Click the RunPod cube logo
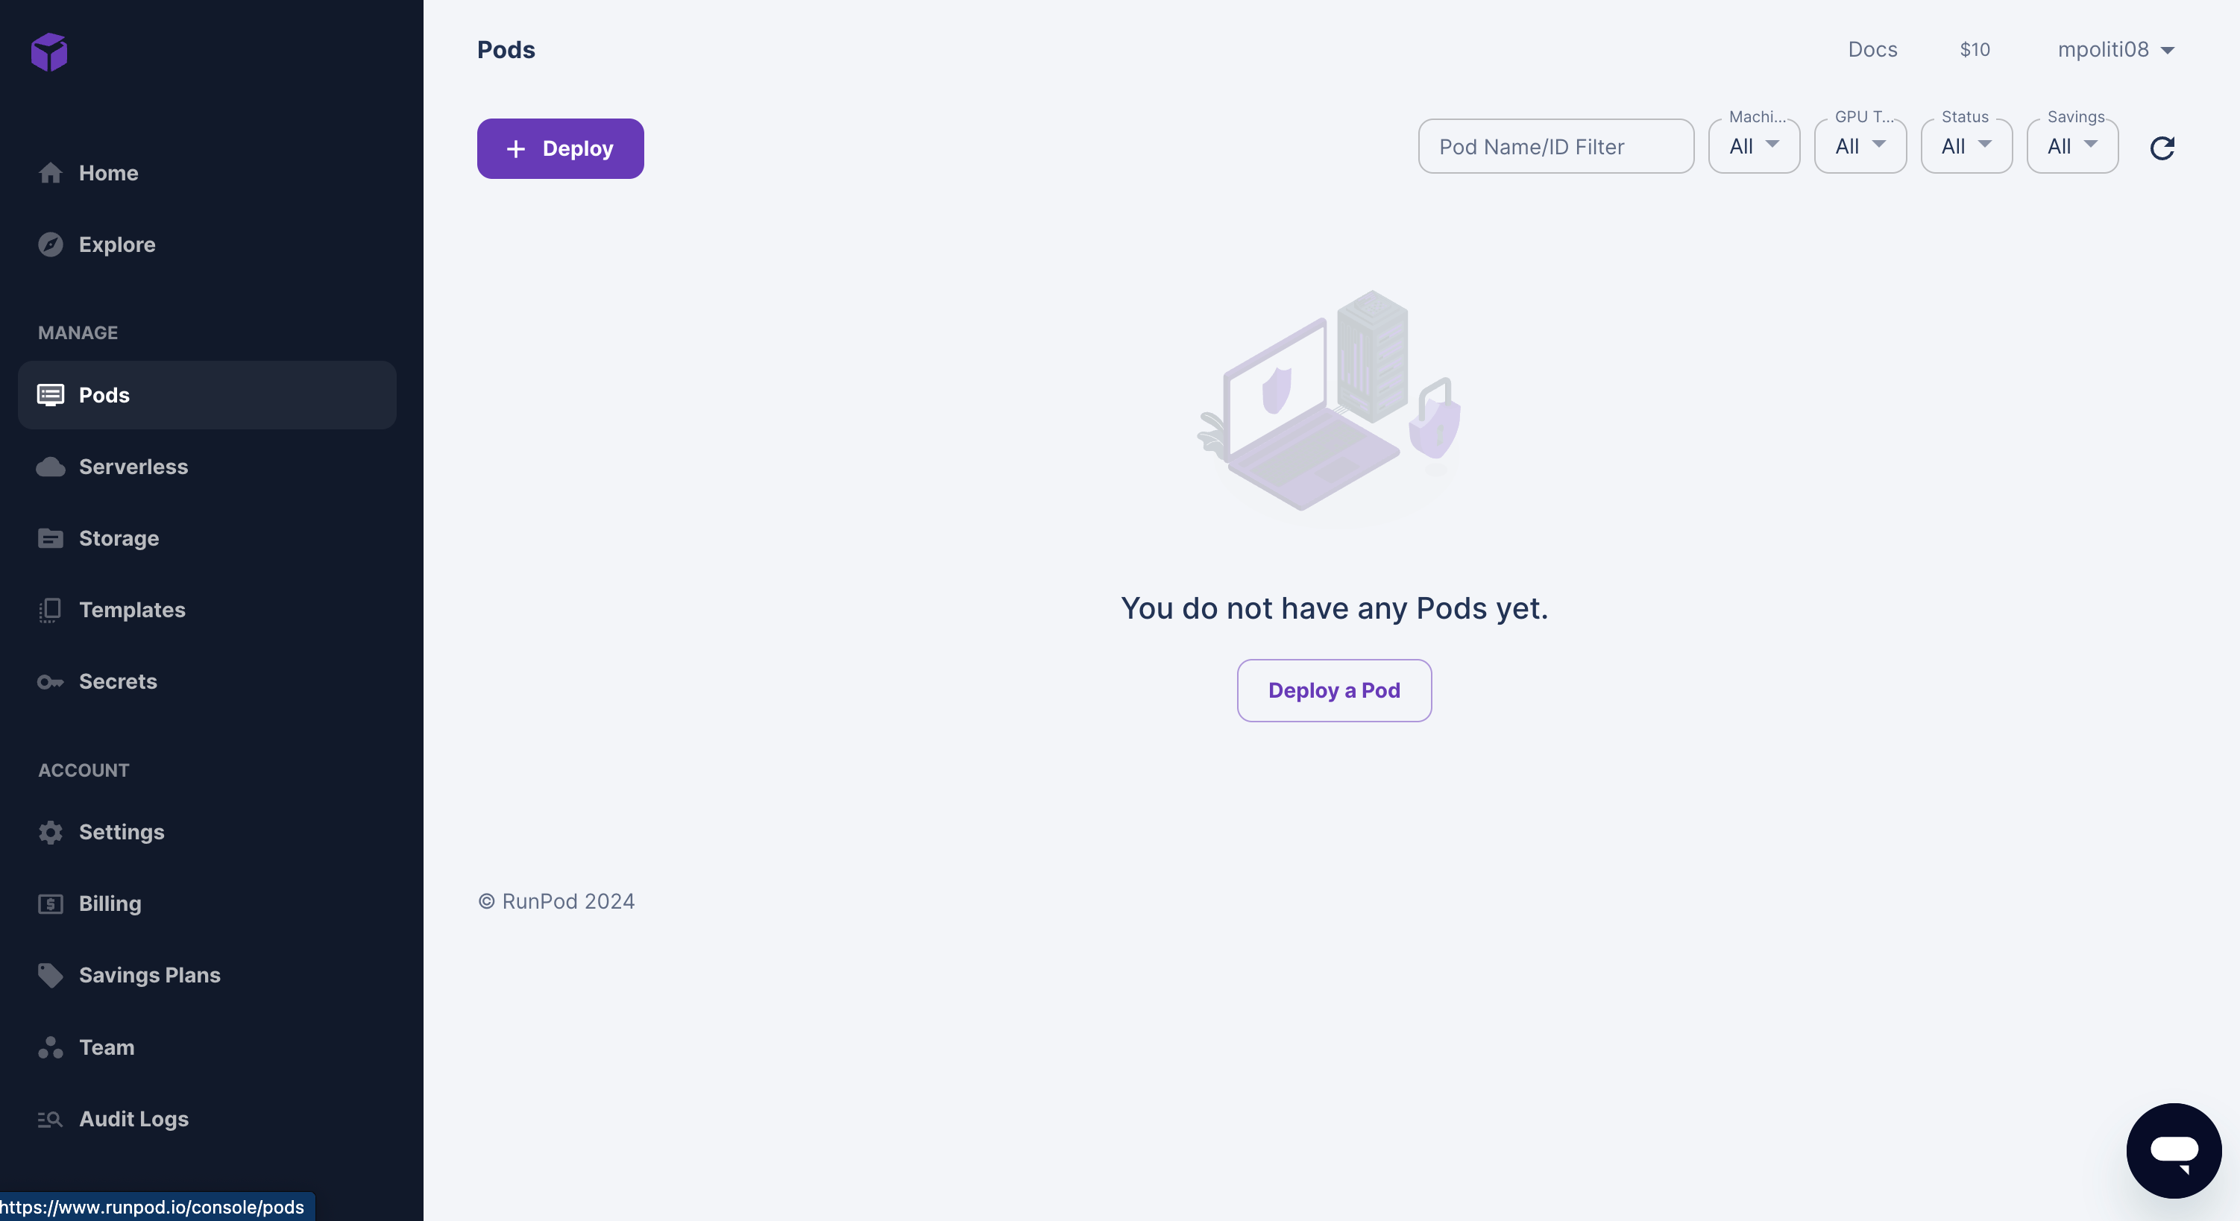 click(49, 52)
